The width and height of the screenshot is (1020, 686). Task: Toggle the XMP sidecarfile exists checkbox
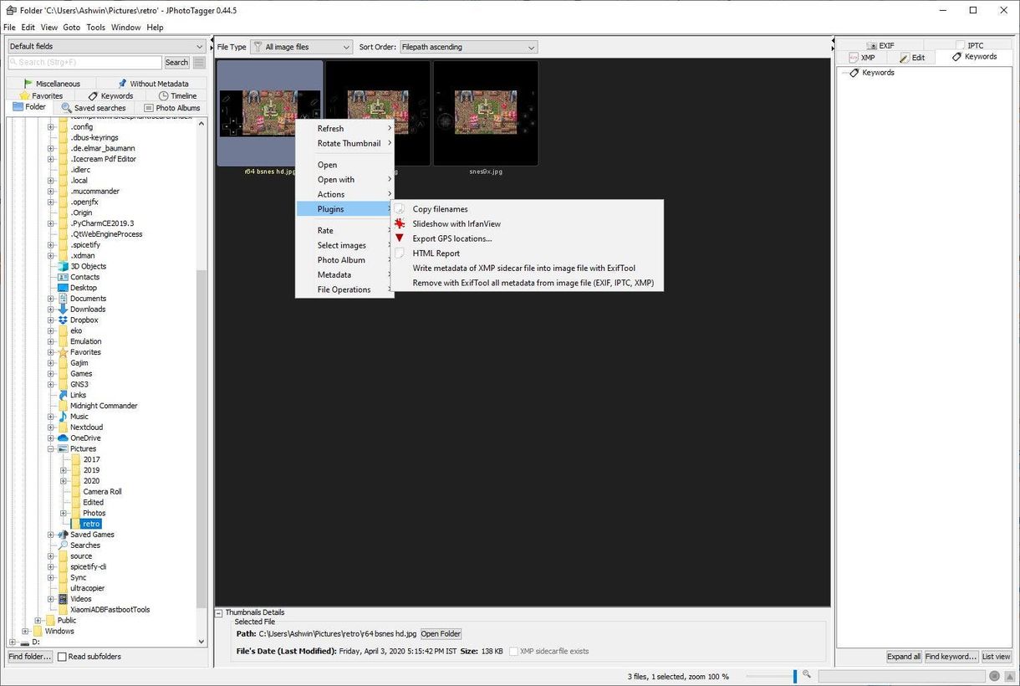pos(513,651)
